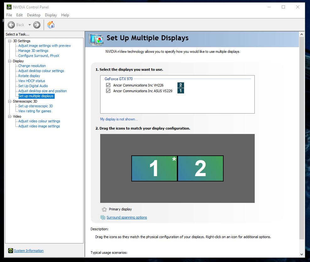Click the scrollbar down arrow
310x262 pixels.
[302, 254]
